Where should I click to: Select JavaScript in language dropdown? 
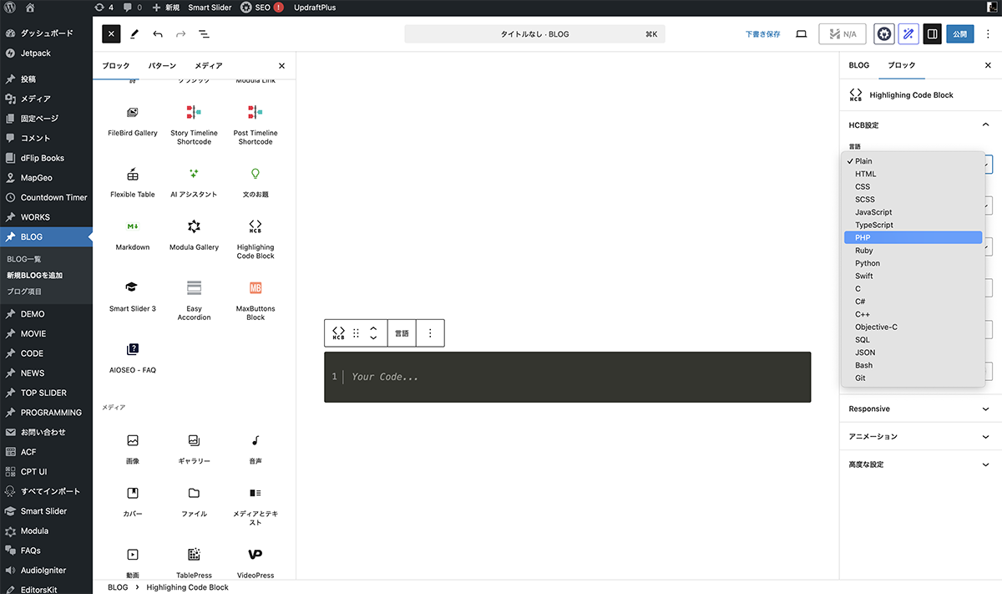pyautogui.click(x=873, y=212)
